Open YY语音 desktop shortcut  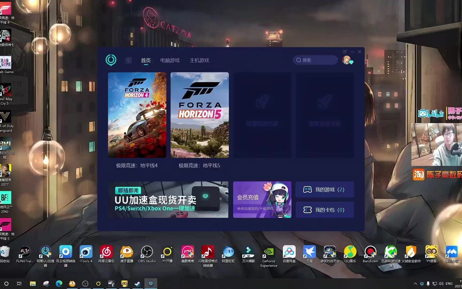(x=432, y=254)
